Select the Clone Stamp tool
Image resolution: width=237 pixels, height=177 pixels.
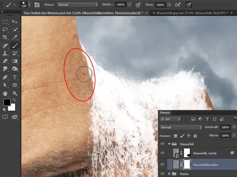pyautogui.click(x=5, y=53)
